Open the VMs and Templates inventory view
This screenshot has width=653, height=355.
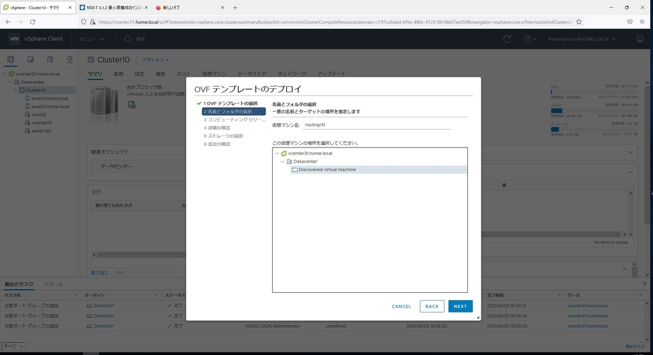pos(30,59)
